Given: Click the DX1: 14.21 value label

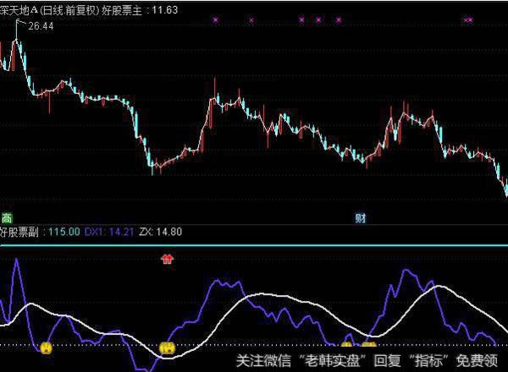Looking at the screenshot, I should [109, 232].
